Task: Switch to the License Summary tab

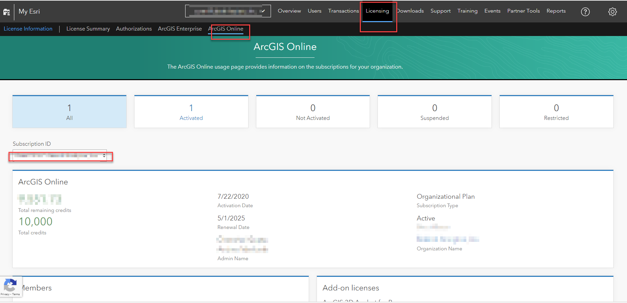Action: point(88,29)
